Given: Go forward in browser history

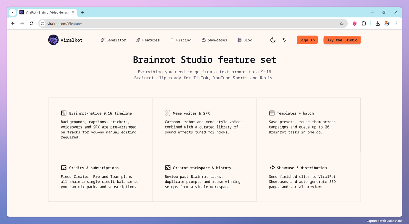Looking at the screenshot, I should click(22, 24).
